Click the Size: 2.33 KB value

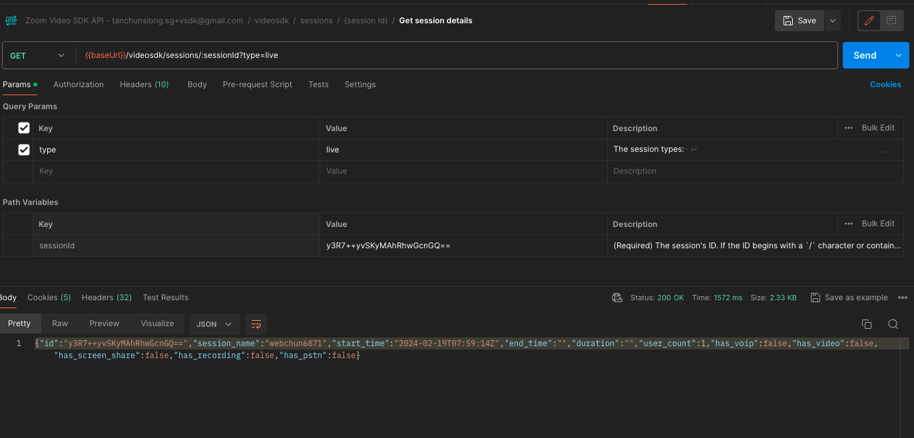click(x=773, y=298)
